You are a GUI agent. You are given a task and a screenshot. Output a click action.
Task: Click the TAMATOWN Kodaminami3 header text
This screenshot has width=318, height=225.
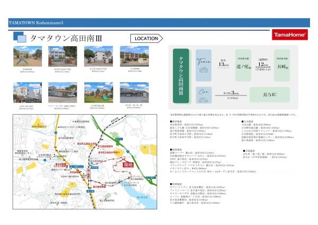pyautogui.click(x=36, y=23)
